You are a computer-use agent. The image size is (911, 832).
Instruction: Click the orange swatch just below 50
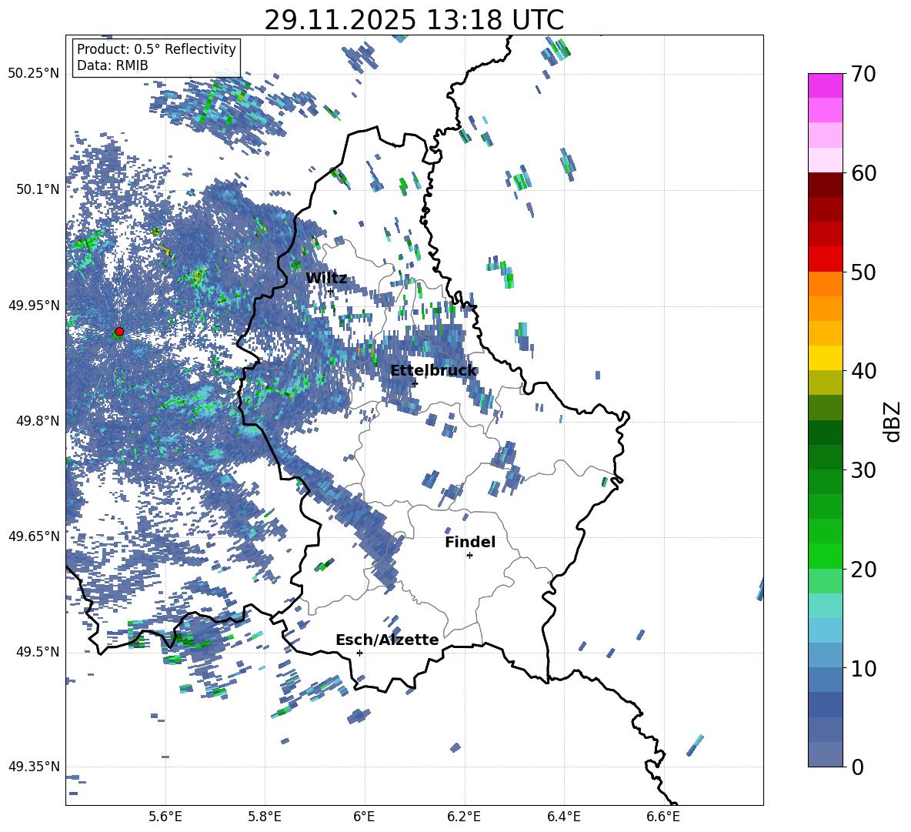pyautogui.click(x=825, y=284)
